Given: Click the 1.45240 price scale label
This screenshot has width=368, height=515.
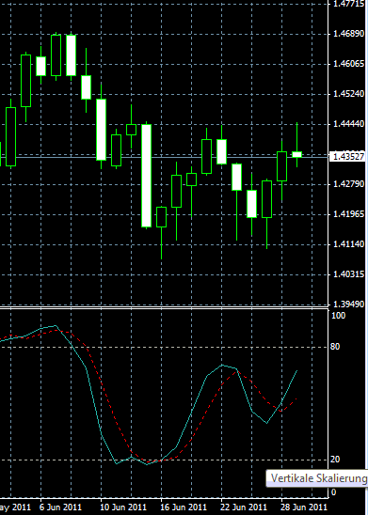Looking at the screenshot, I should [x=348, y=94].
